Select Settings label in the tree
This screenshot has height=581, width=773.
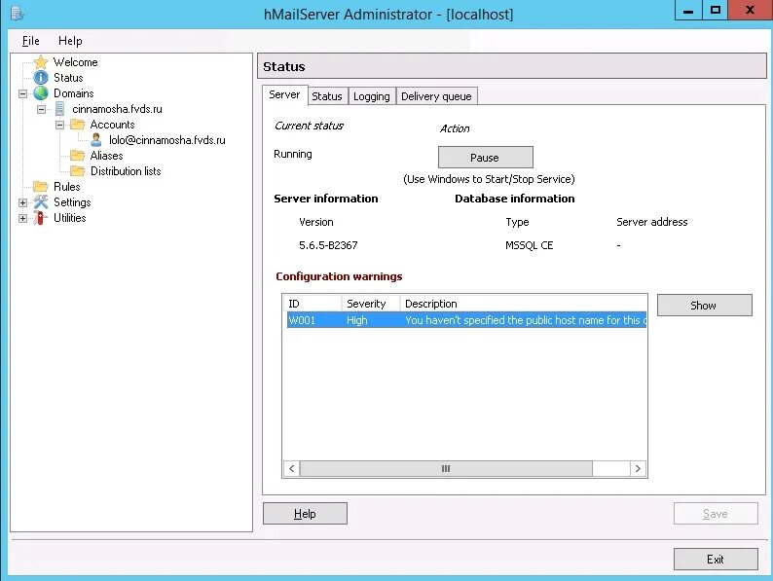coord(72,202)
